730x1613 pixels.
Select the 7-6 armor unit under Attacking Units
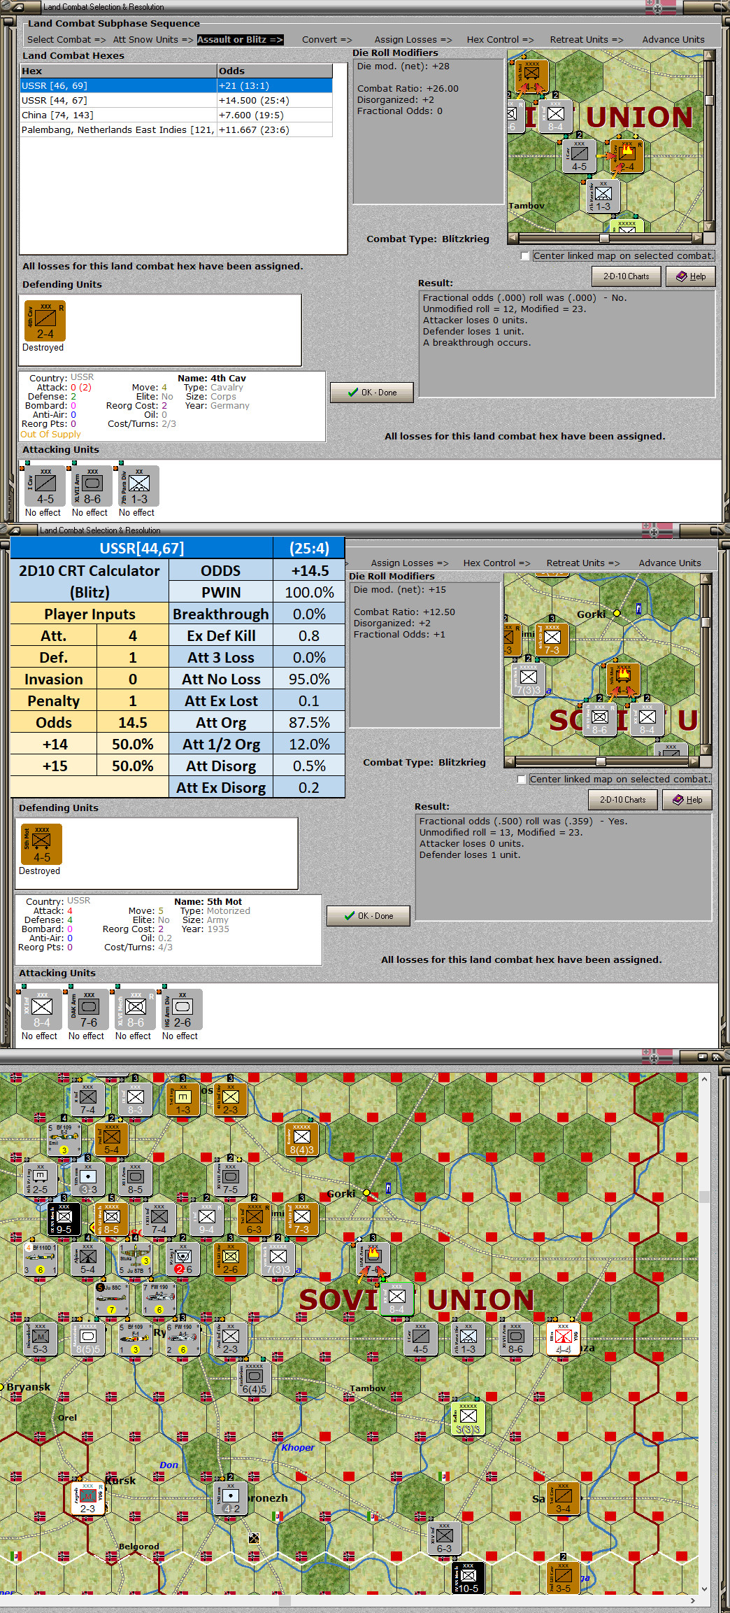click(89, 1009)
